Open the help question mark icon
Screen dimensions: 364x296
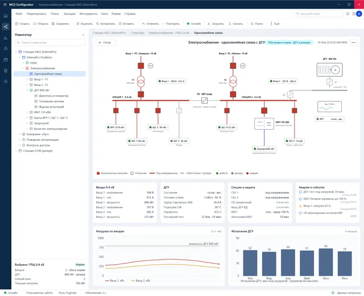[x=354, y=14]
